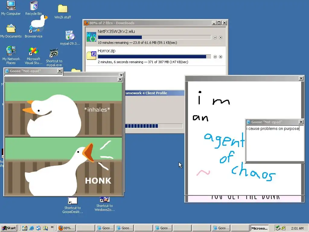Image resolution: width=309 pixels, height=232 pixels.
Task: Click the Win2000 file icon of NetFX35W2Kv2.wlu
Action: [x=91, y=37]
